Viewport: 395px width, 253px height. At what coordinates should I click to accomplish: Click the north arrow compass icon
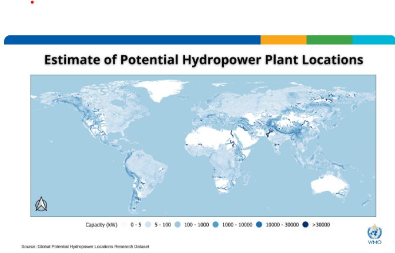(41, 204)
